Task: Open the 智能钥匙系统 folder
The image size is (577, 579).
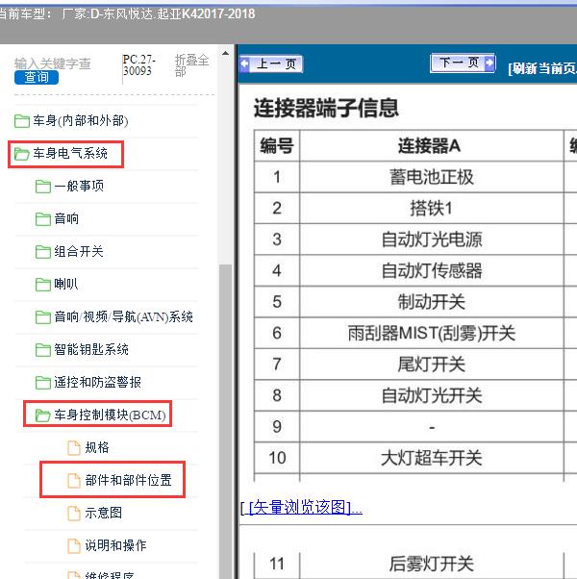Action: click(91, 350)
